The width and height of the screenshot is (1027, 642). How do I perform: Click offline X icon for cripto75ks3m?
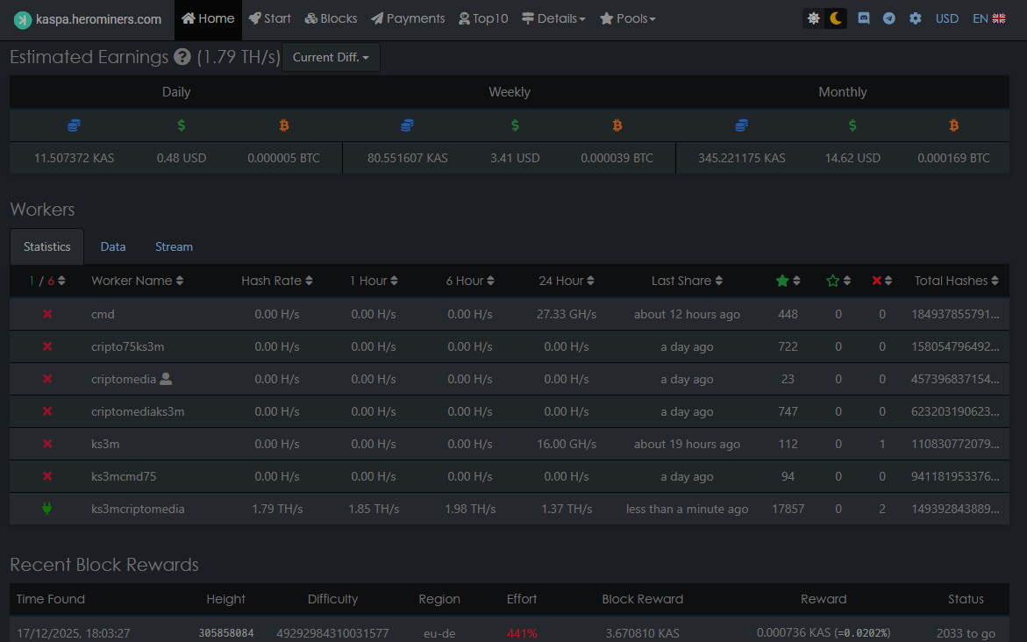coord(47,346)
